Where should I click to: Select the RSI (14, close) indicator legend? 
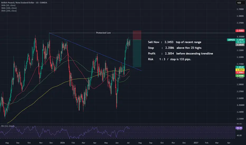pyautogui.click(x=8, y=126)
